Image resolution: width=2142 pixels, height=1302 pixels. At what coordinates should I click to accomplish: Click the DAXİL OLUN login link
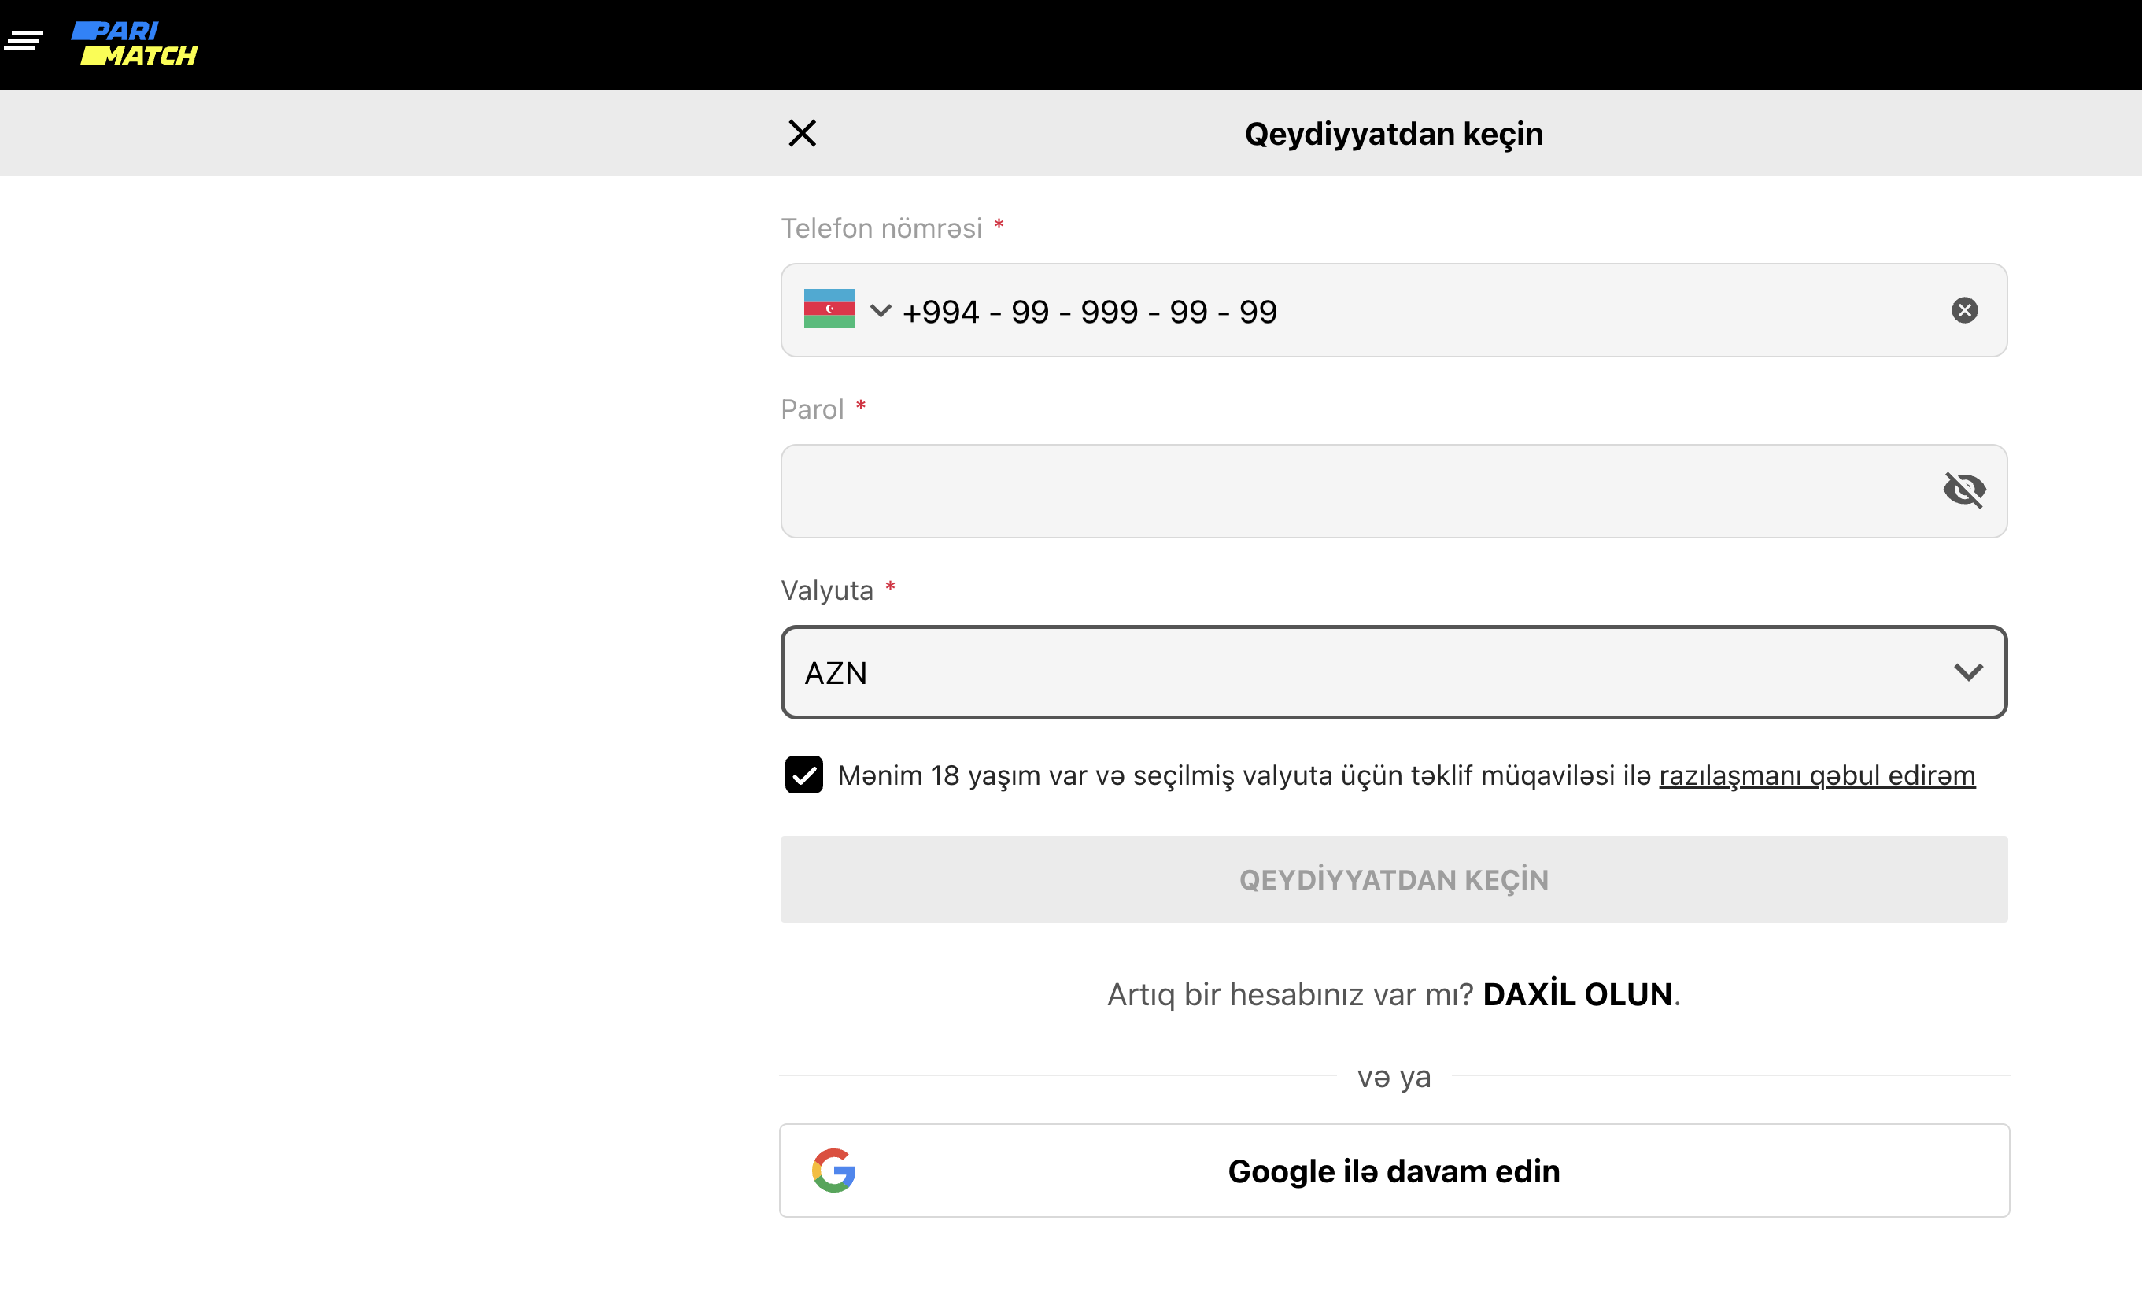tap(1577, 994)
